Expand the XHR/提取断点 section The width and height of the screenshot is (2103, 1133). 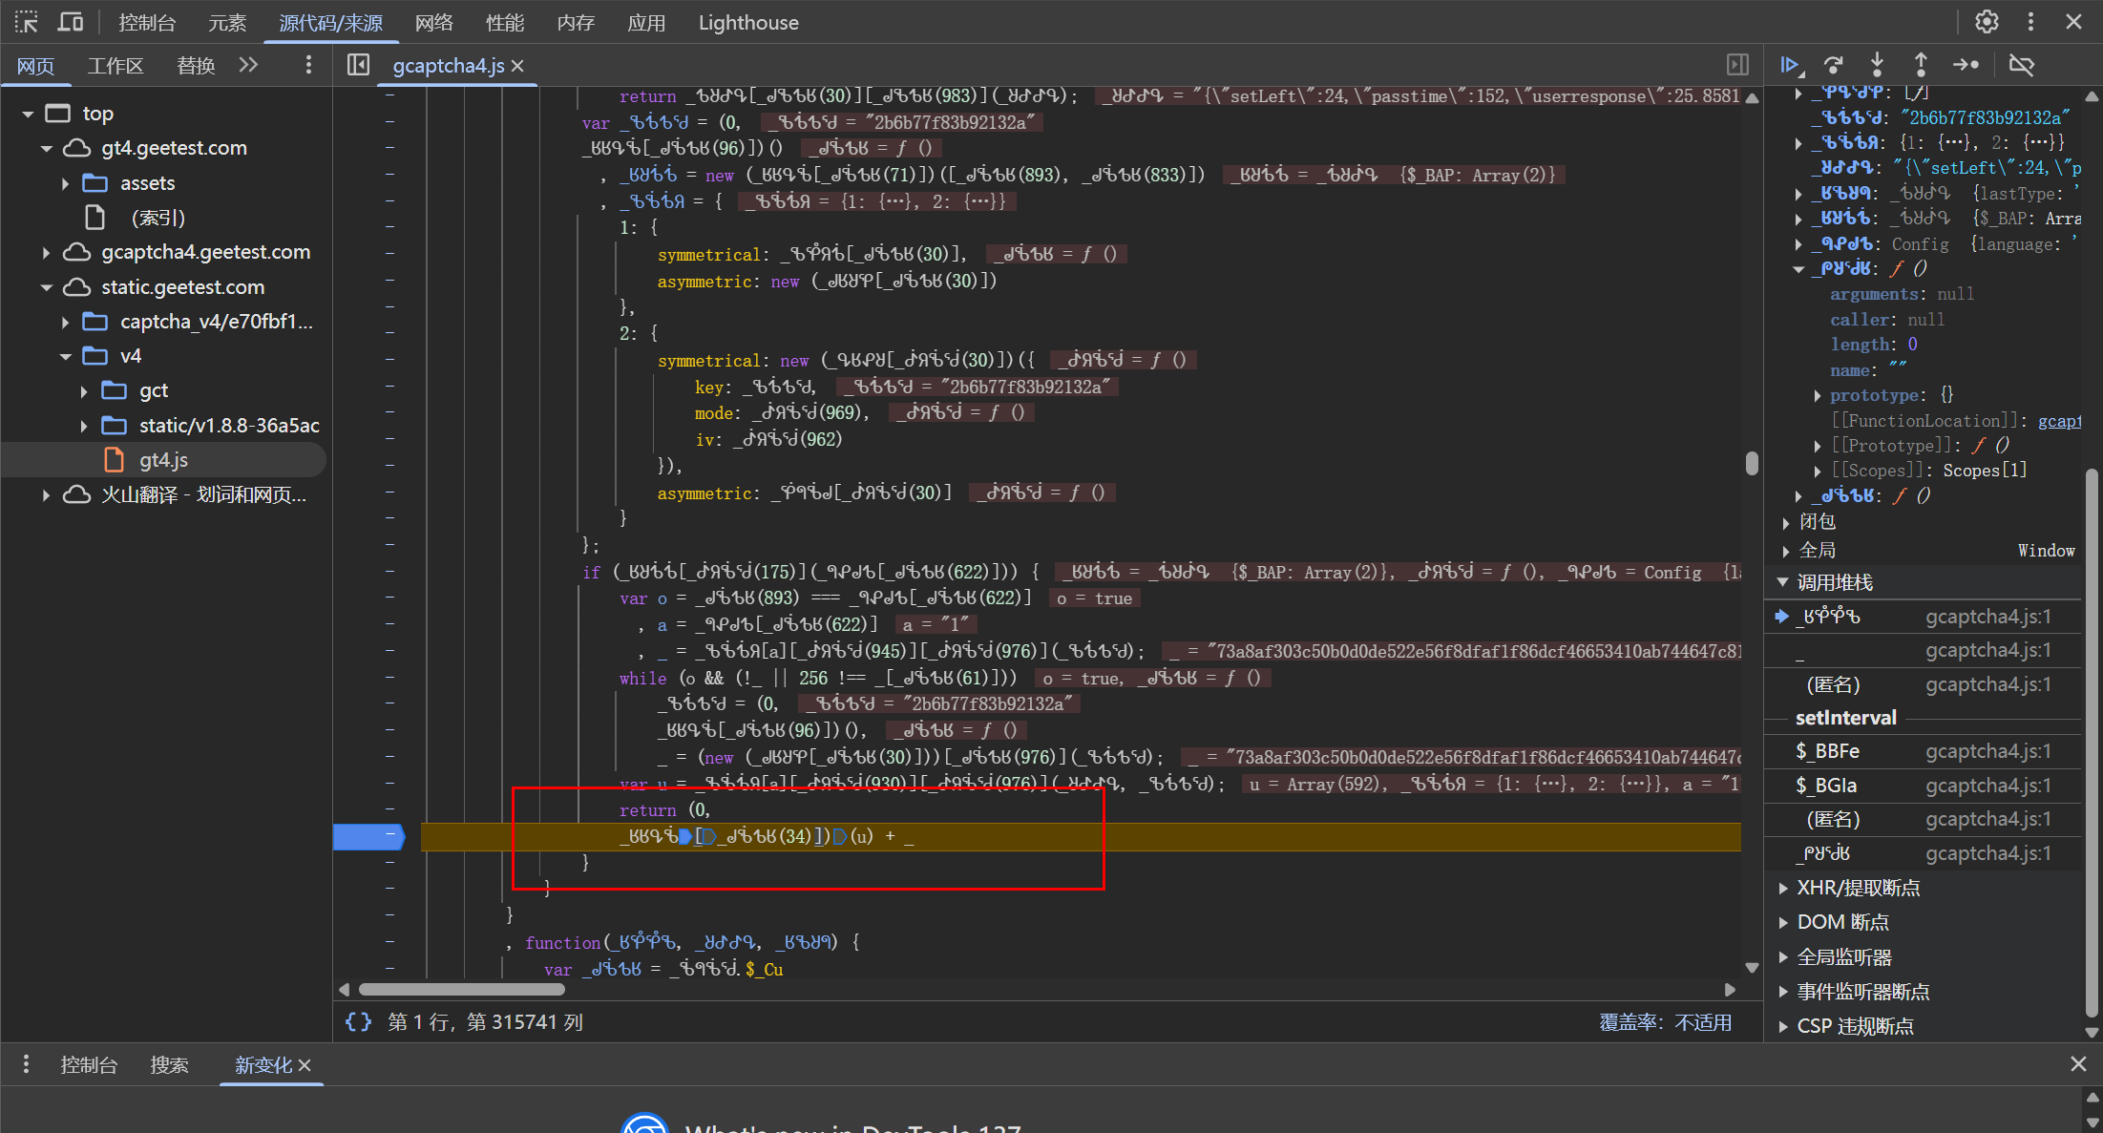[x=1782, y=888]
